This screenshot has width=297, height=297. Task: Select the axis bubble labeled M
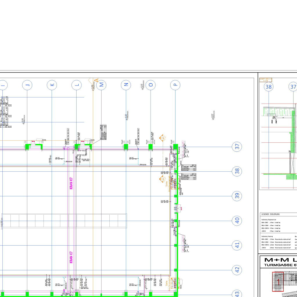point(102,85)
